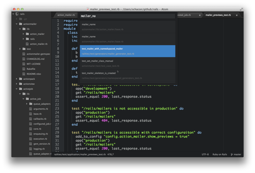Select the mailer_previews_test.rb tab

[218, 15]
